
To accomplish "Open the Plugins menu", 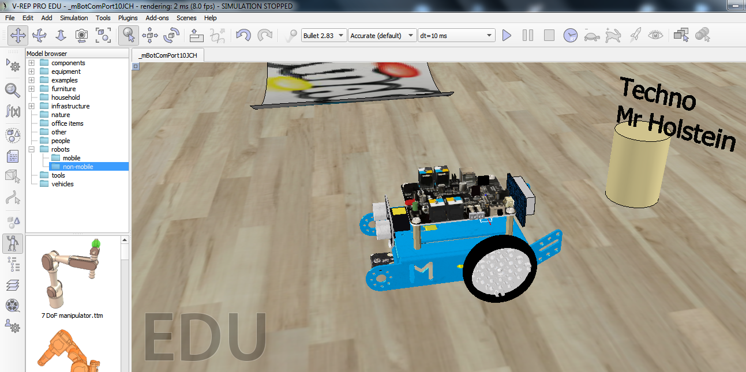I will point(128,18).
